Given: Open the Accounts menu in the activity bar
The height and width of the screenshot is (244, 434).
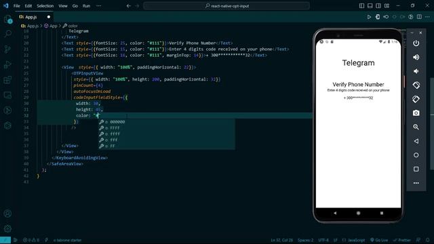Looking at the screenshot, I should tap(7, 213).
